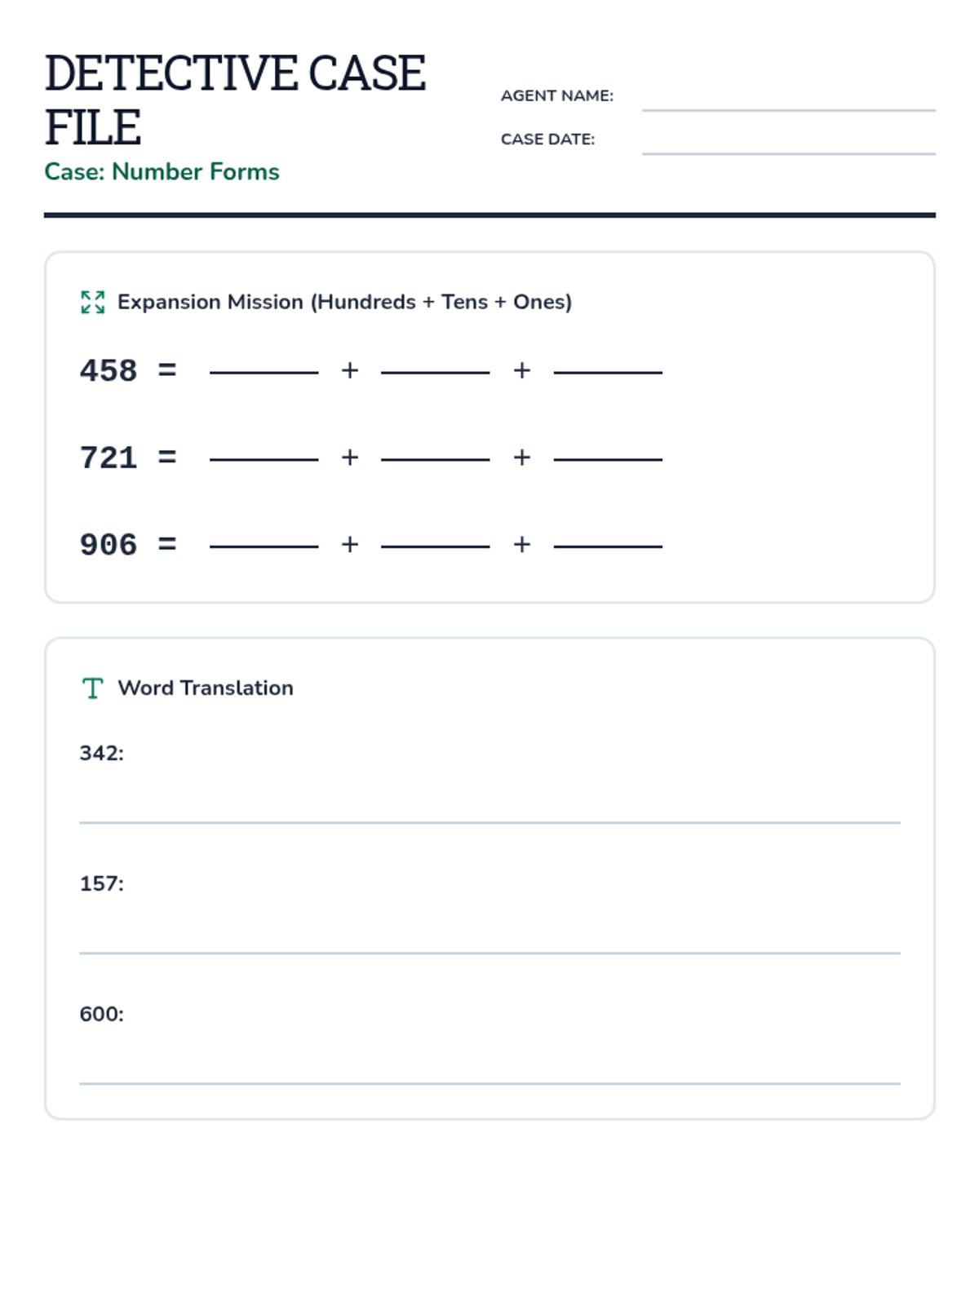
Task: Click the Detective Case File title
Action: tap(235, 100)
